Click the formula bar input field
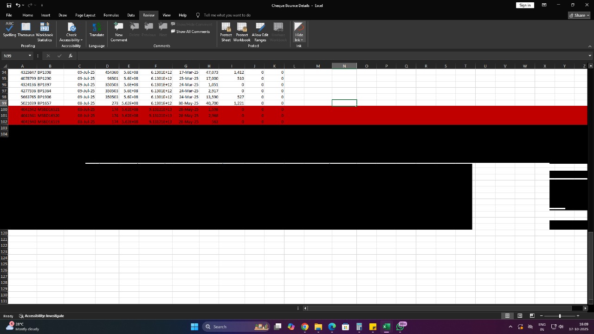 tap(325, 56)
